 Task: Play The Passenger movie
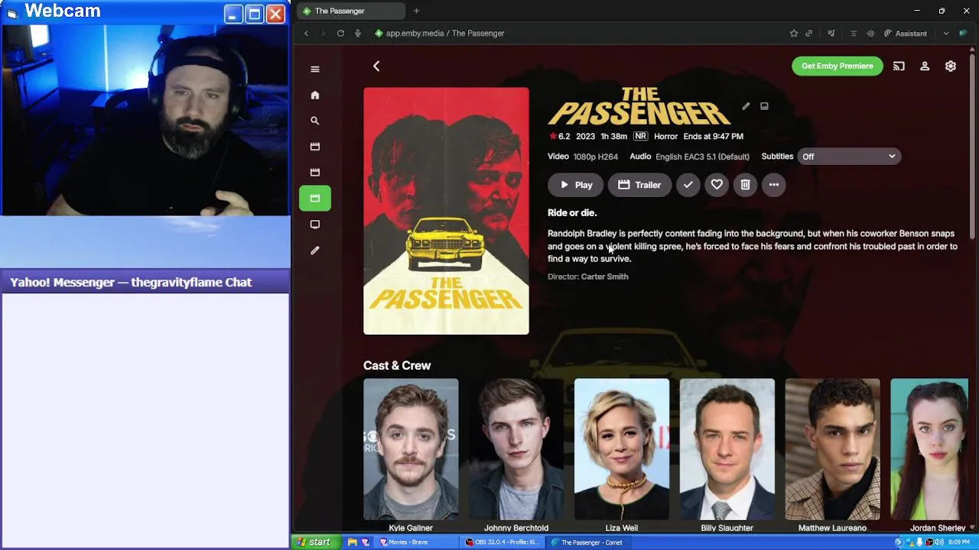point(575,185)
